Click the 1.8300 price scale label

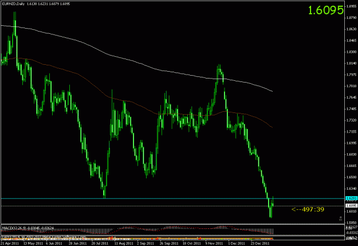[352, 52]
